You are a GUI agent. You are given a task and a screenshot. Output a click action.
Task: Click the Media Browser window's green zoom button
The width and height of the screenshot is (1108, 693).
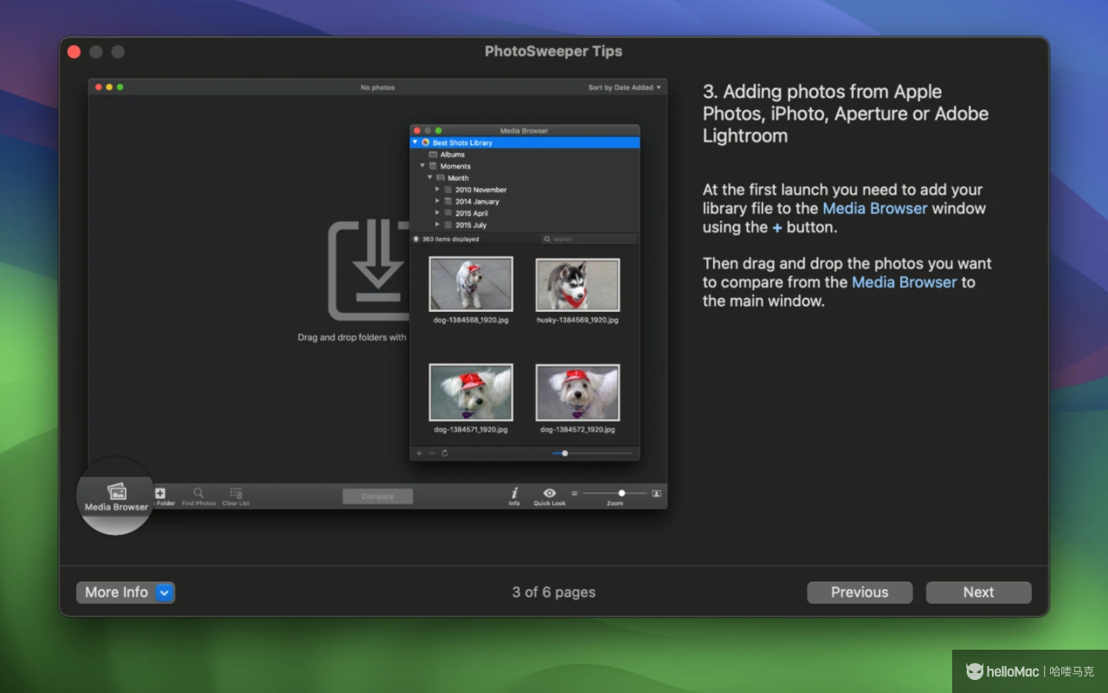(438, 131)
